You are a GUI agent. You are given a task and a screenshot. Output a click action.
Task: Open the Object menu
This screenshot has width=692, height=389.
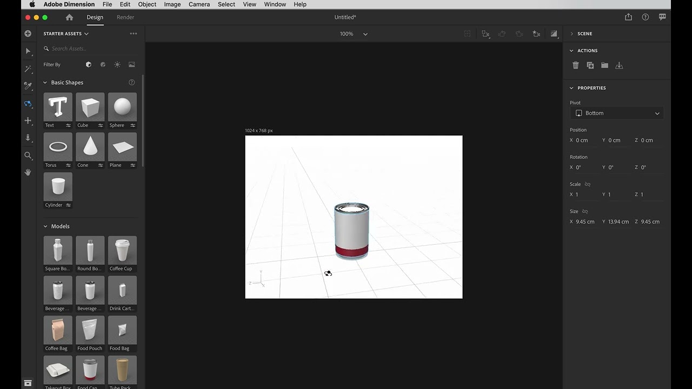click(147, 4)
